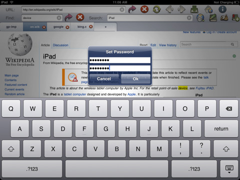
Task: Close the bing.c tab
Action: coord(90,26)
